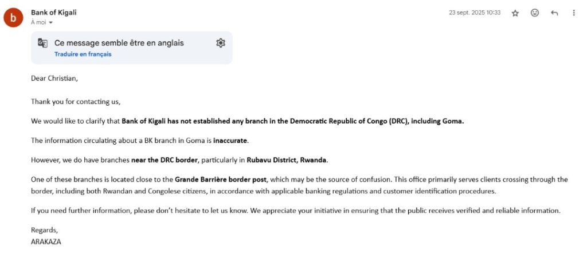This screenshot has height=267, width=587.
Task: Click the sender's round avatar icon
Action: [x=13, y=17]
